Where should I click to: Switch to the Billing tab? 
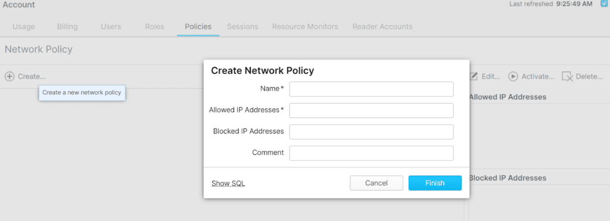[67, 27]
